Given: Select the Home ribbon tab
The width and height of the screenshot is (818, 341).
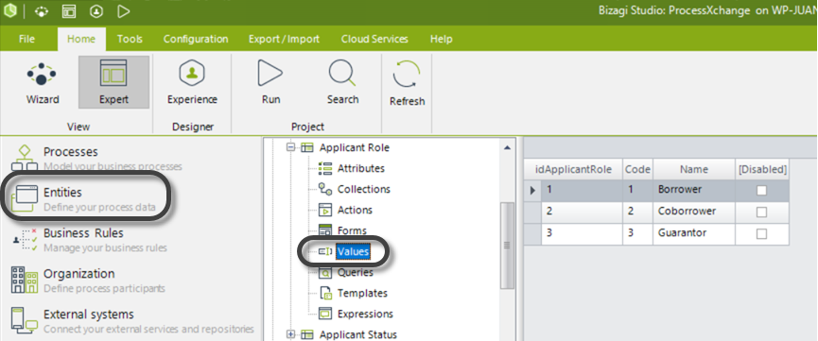Looking at the screenshot, I should point(81,39).
